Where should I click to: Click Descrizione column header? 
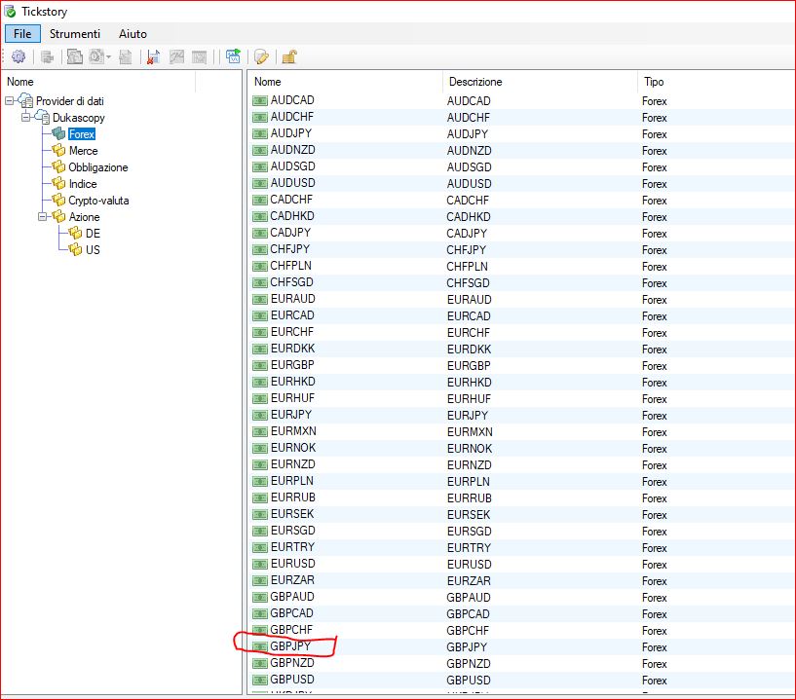pyautogui.click(x=475, y=82)
